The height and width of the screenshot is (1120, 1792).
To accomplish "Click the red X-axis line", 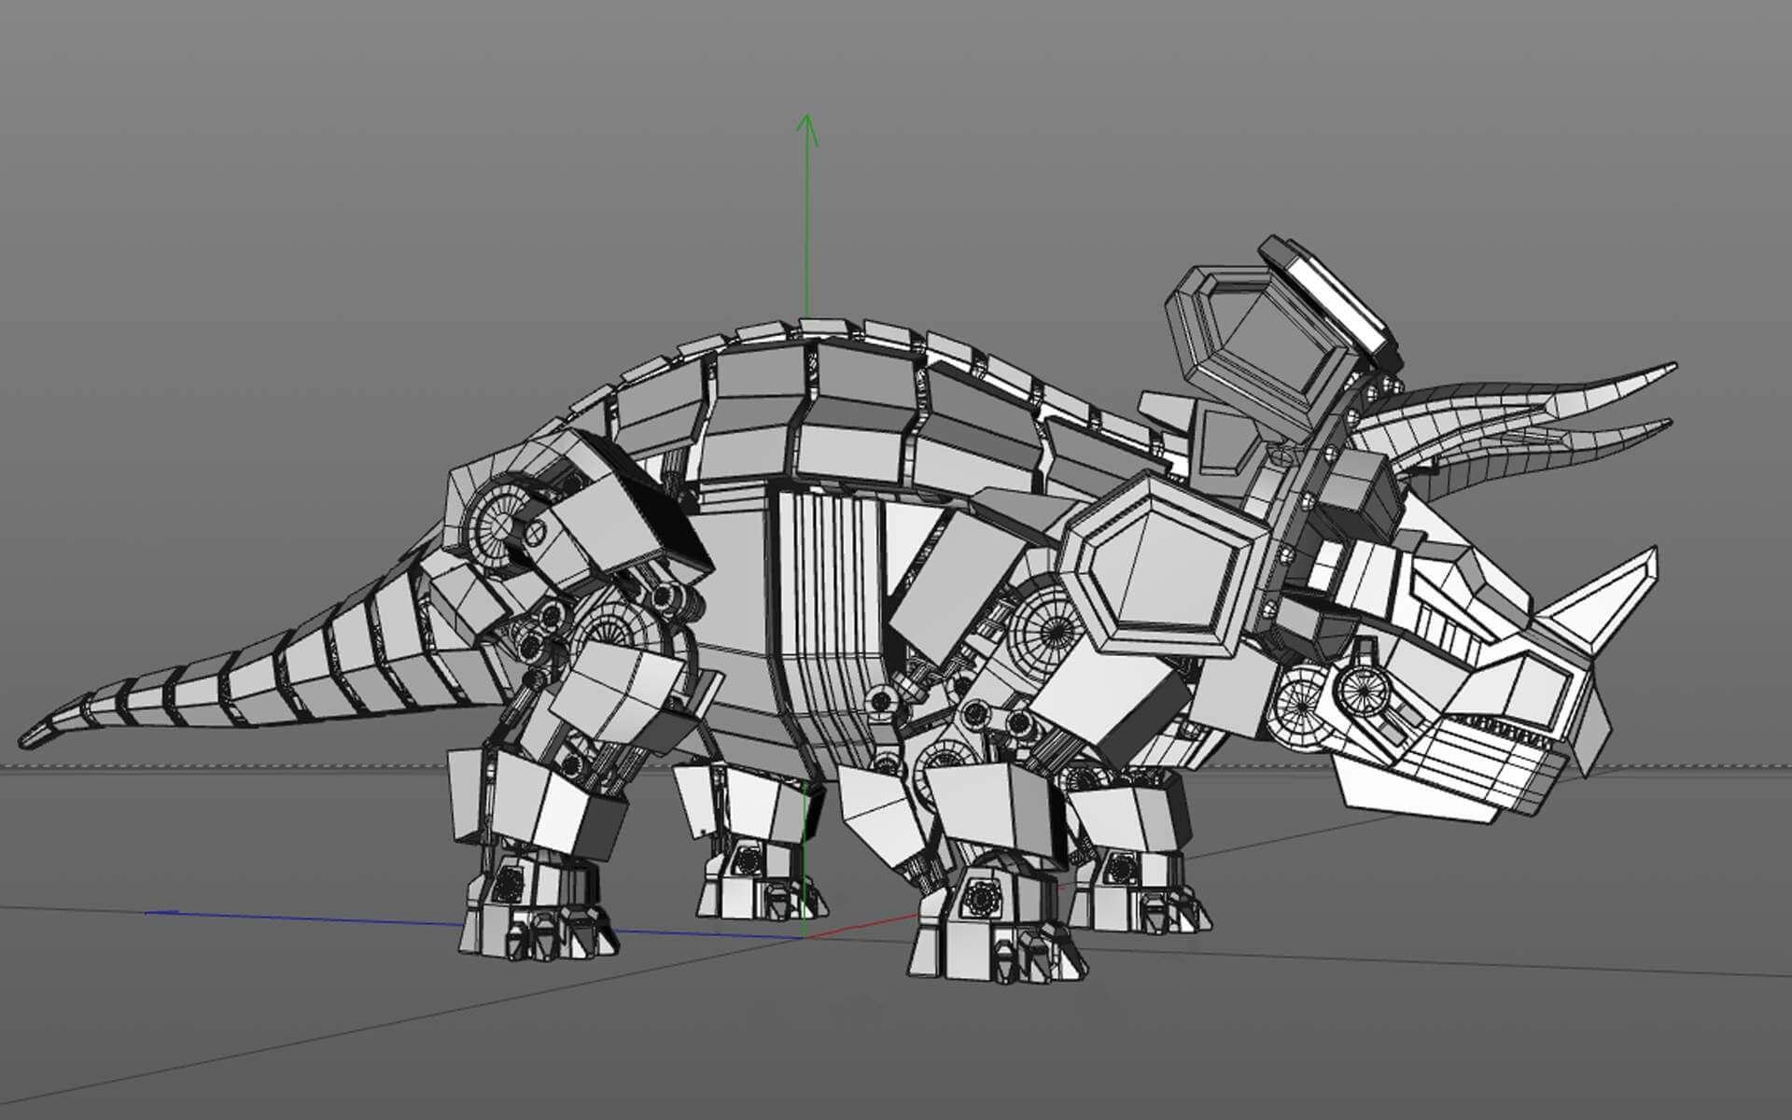I will point(861,926).
